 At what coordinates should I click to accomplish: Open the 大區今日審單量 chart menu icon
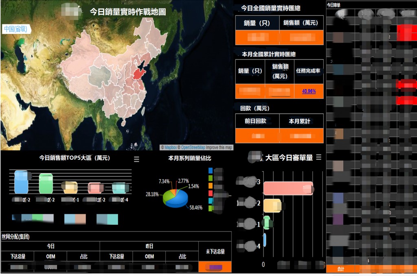point(318,157)
